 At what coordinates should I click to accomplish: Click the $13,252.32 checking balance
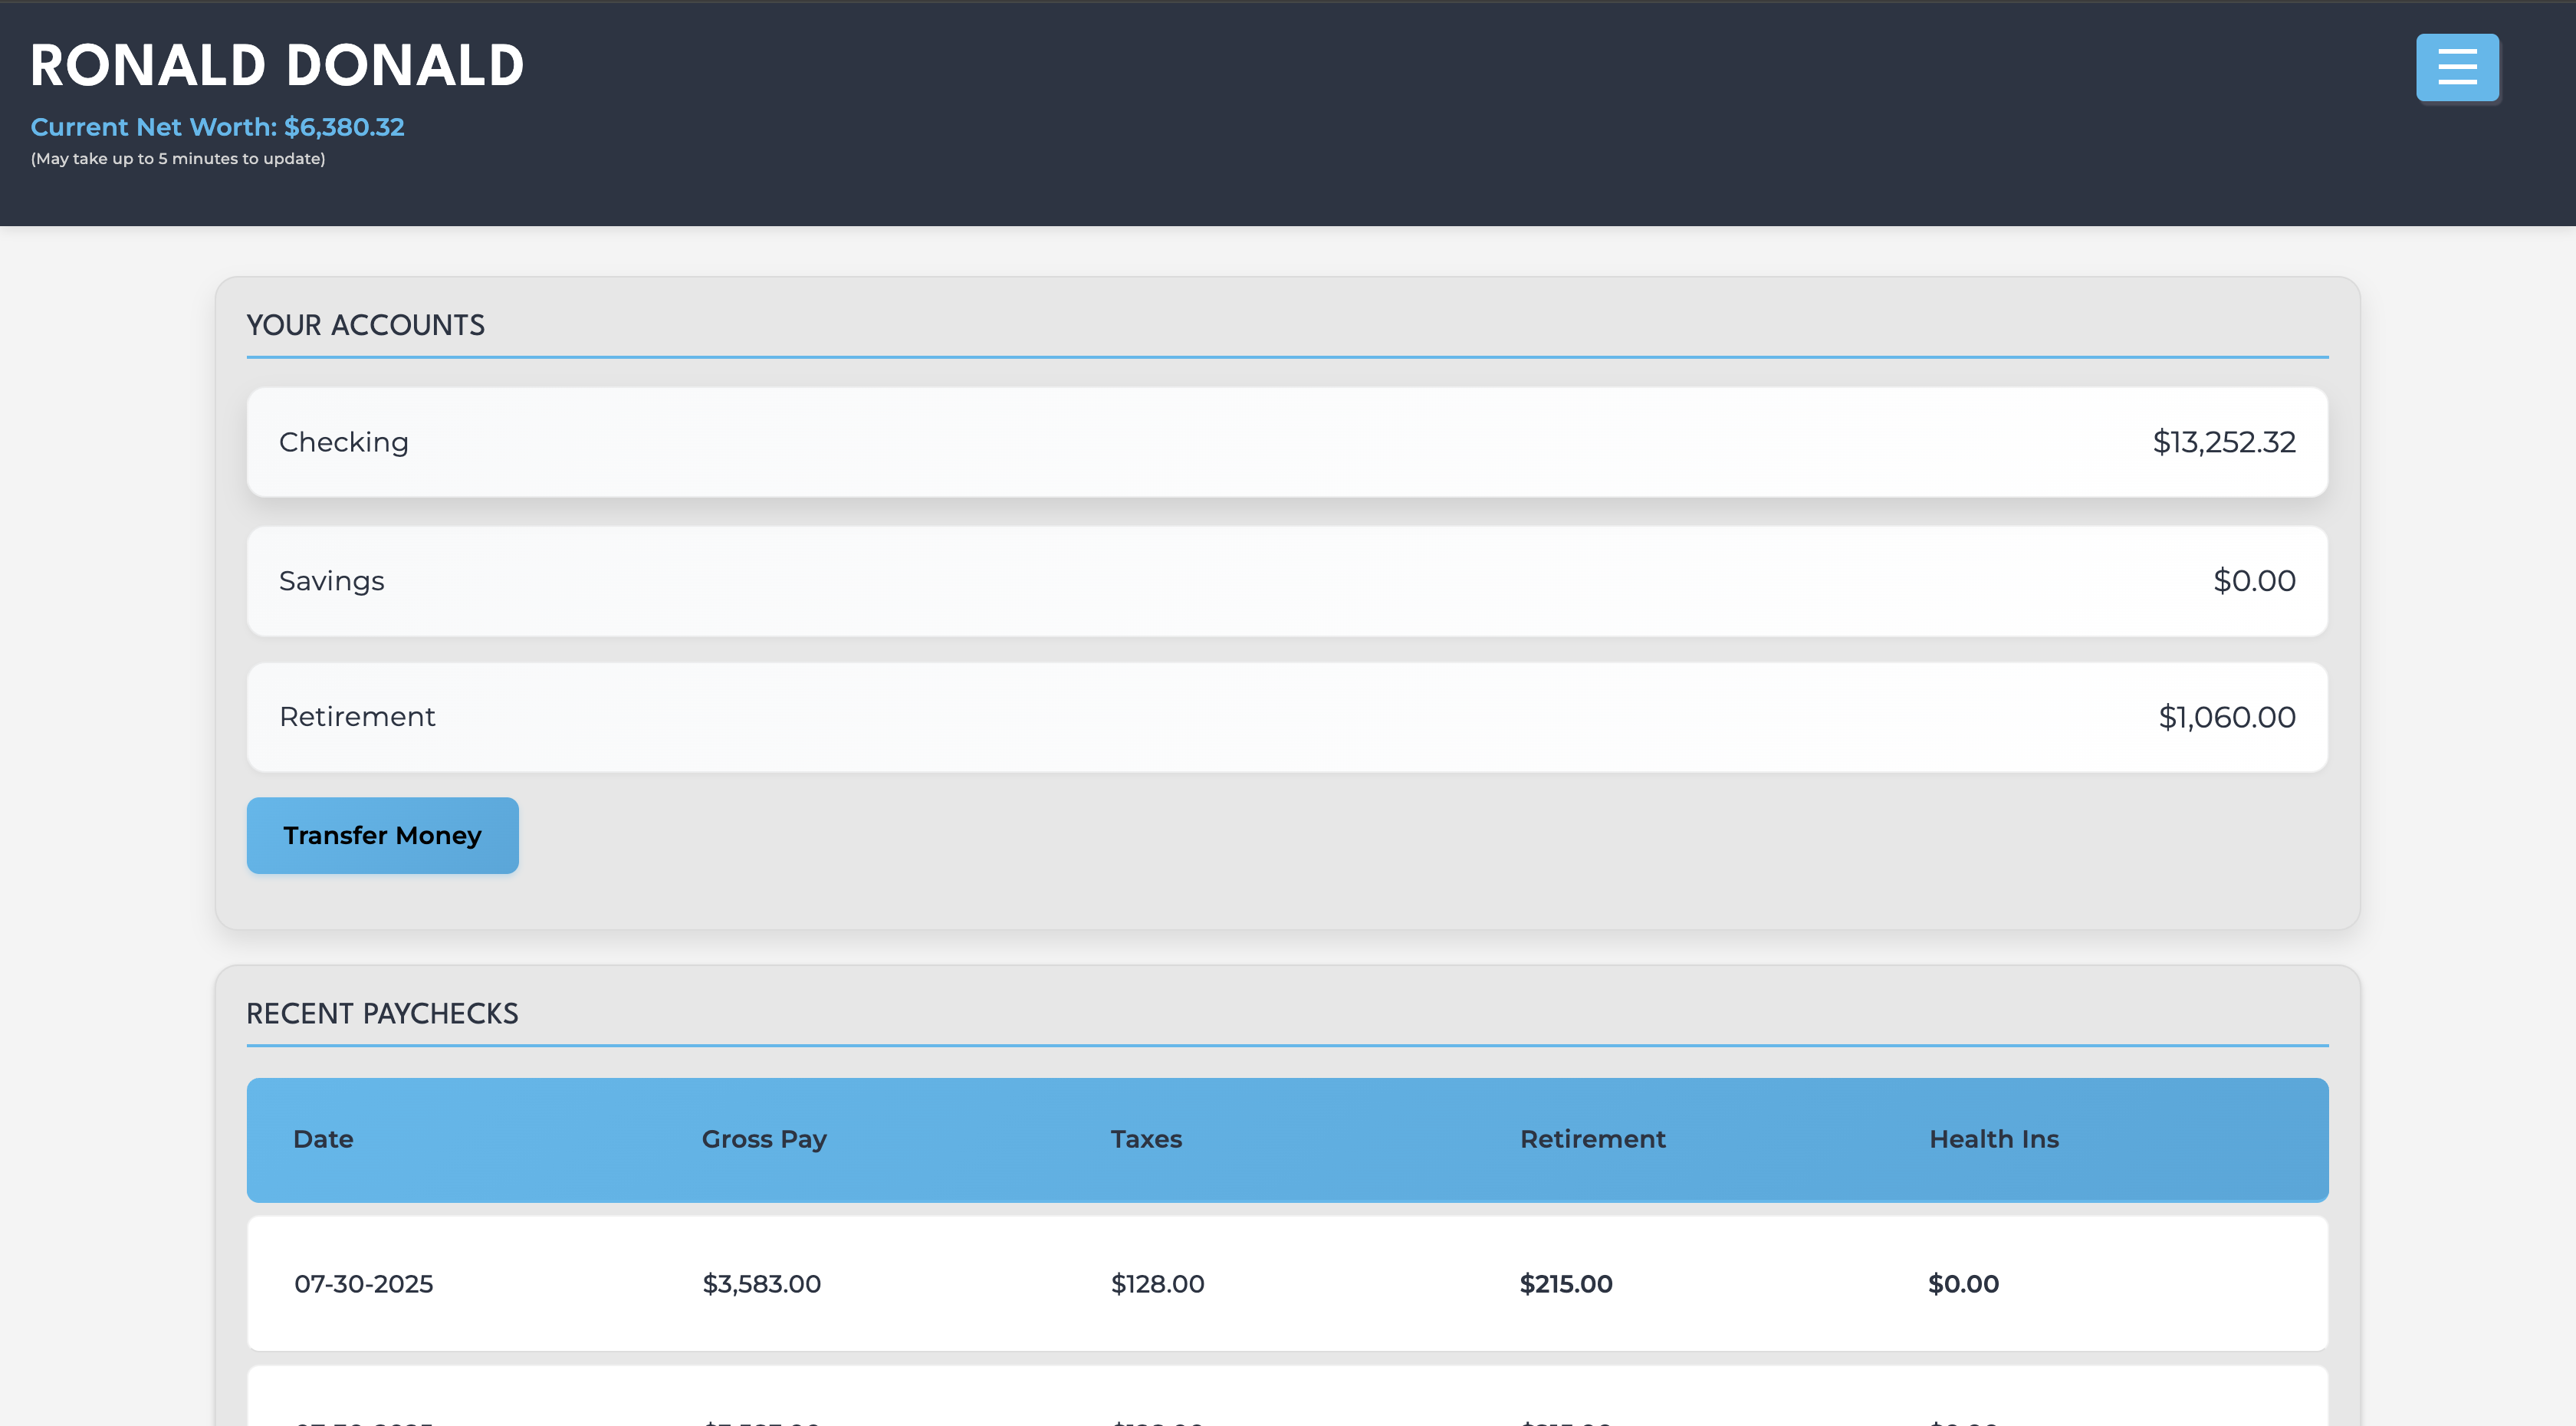2223,442
